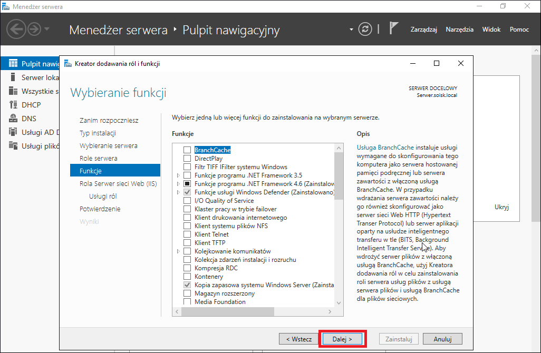Screen dimensions: 541x353
Task: Click the Dalej > button
Action: (x=342, y=339)
